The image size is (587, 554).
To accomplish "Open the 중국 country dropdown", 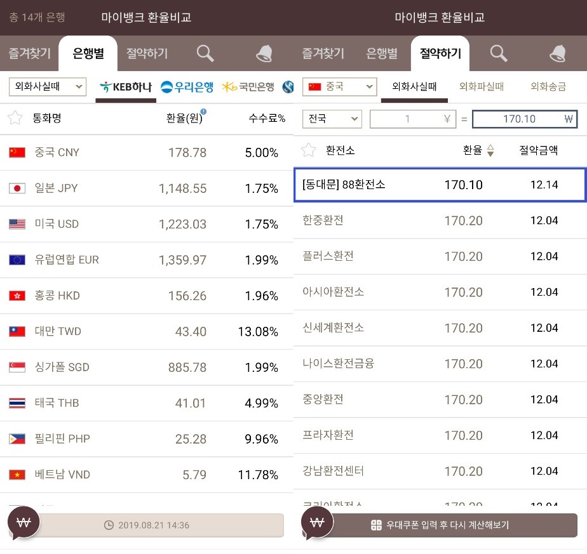I will tap(340, 87).
